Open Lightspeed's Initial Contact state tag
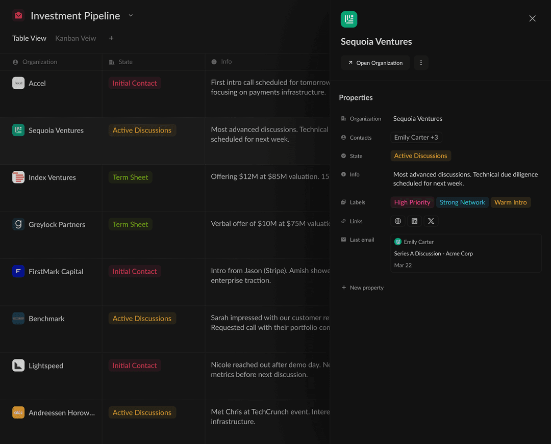551x444 pixels. (135, 365)
